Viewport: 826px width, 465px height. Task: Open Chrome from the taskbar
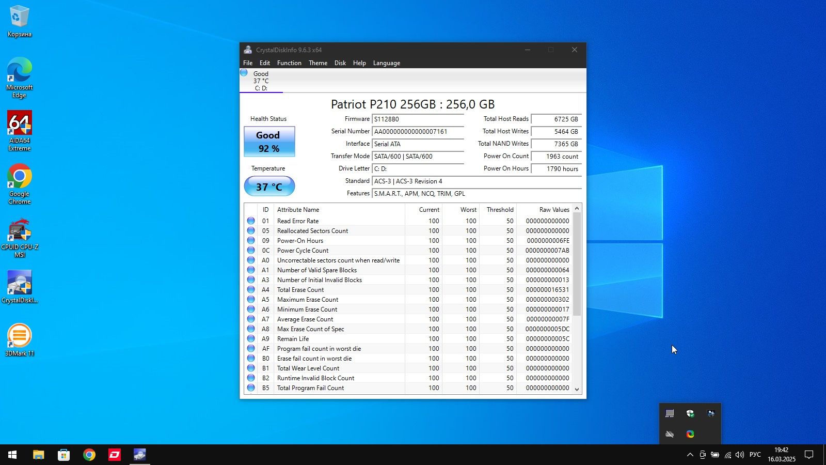[89, 455]
